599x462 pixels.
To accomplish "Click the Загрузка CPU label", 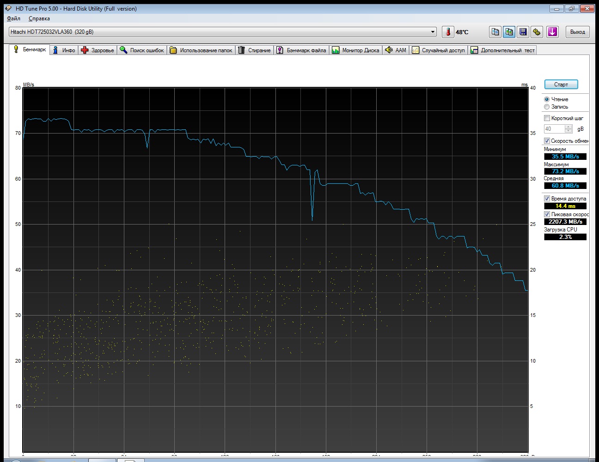I will [561, 230].
